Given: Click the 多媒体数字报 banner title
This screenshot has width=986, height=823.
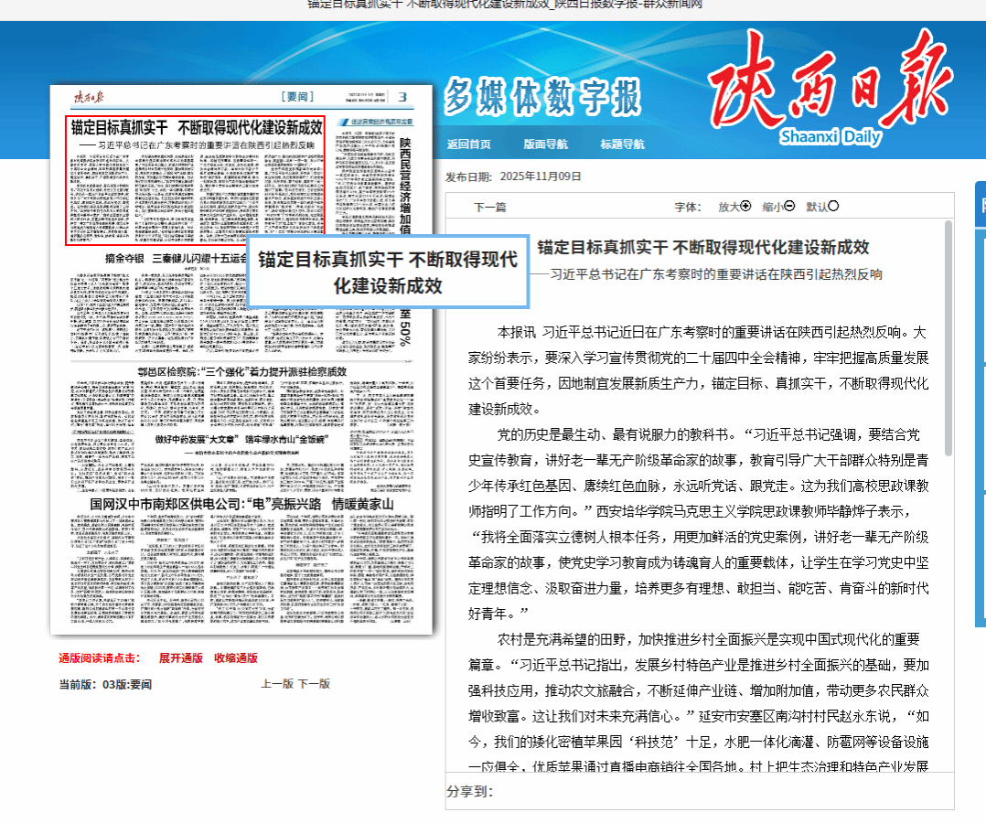Looking at the screenshot, I should point(542,97).
